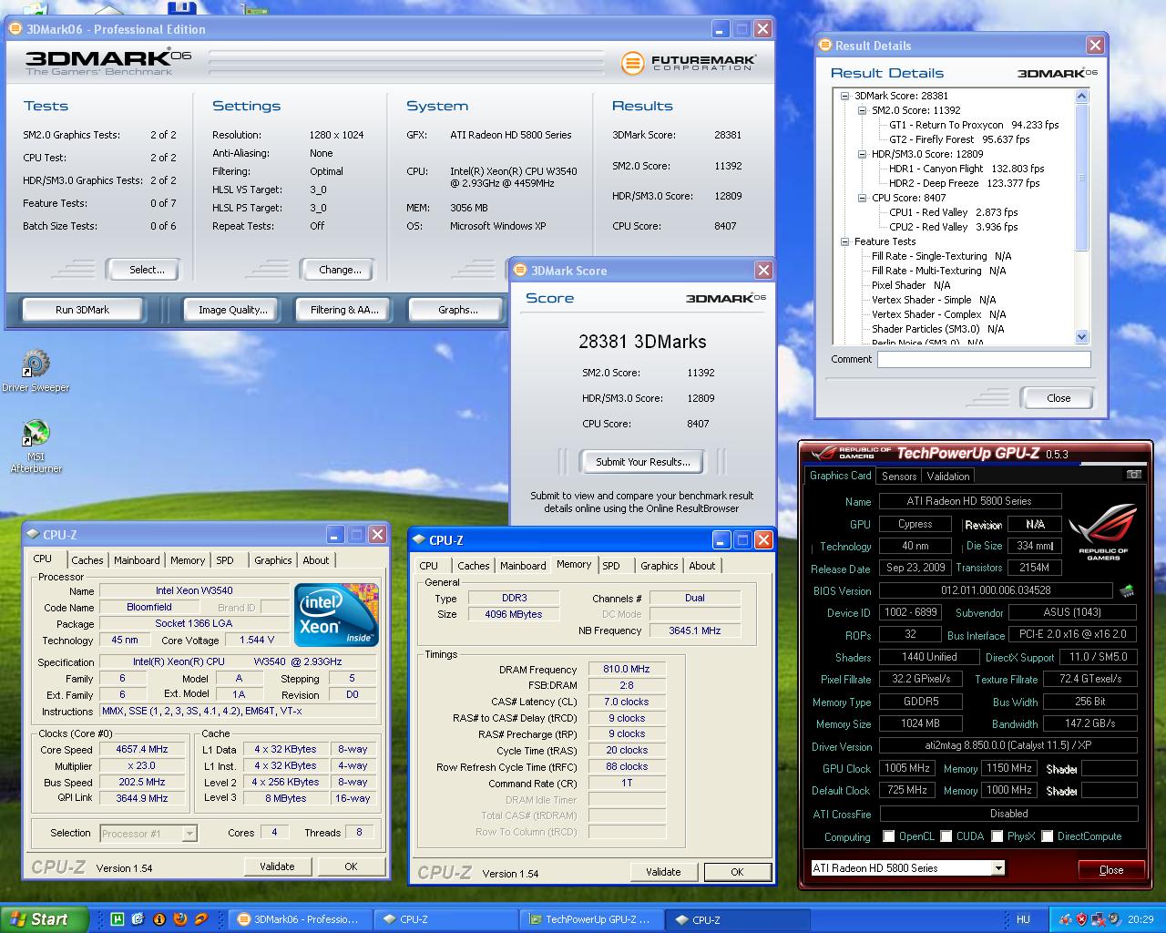Click Close in Result Details window

click(1059, 398)
